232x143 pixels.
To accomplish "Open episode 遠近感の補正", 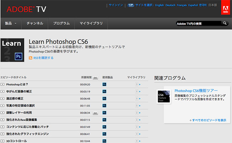I will tap(15, 99).
